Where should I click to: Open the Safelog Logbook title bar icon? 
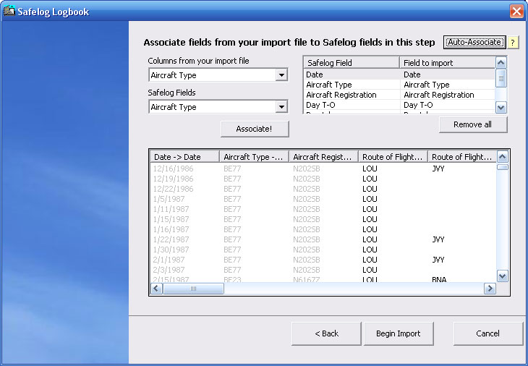[x=9, y=11]
